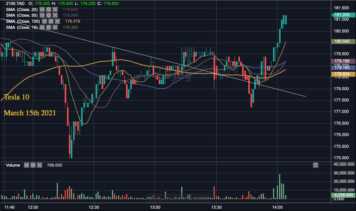Remove SMA (Close, 100) with X icon
The image size is (356, 211).
(x=57, y=21)
